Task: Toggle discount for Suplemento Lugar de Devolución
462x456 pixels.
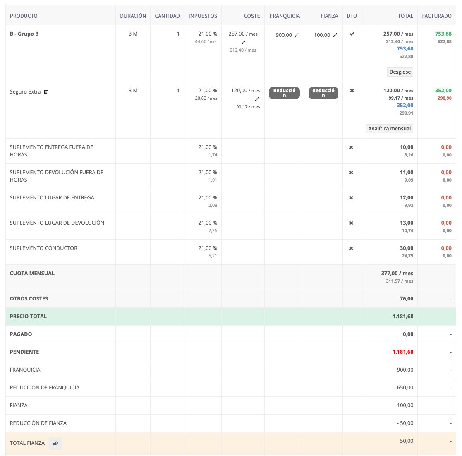Action: tap(351, 223)
